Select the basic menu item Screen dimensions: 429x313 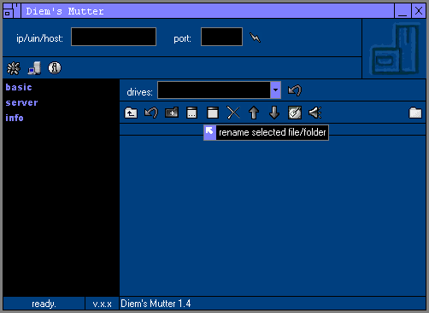[x=19, y=87]
